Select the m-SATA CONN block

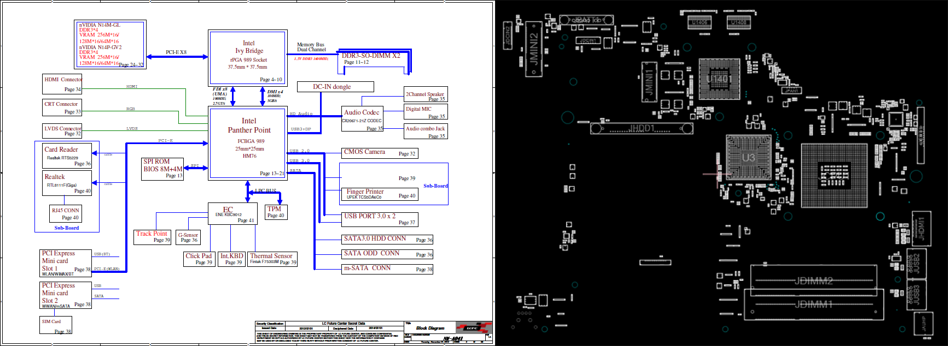[x=387, y=269]
